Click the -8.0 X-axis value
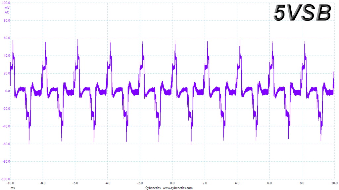This screenshot has height=190, width=339. (x=43, y=183)
